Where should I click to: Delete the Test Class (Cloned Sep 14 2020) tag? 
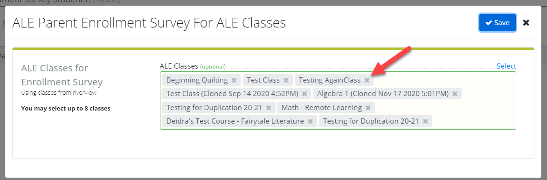point(304,94)
